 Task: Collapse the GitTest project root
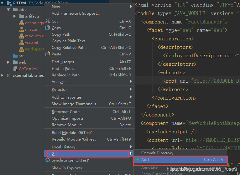[2, 3]
